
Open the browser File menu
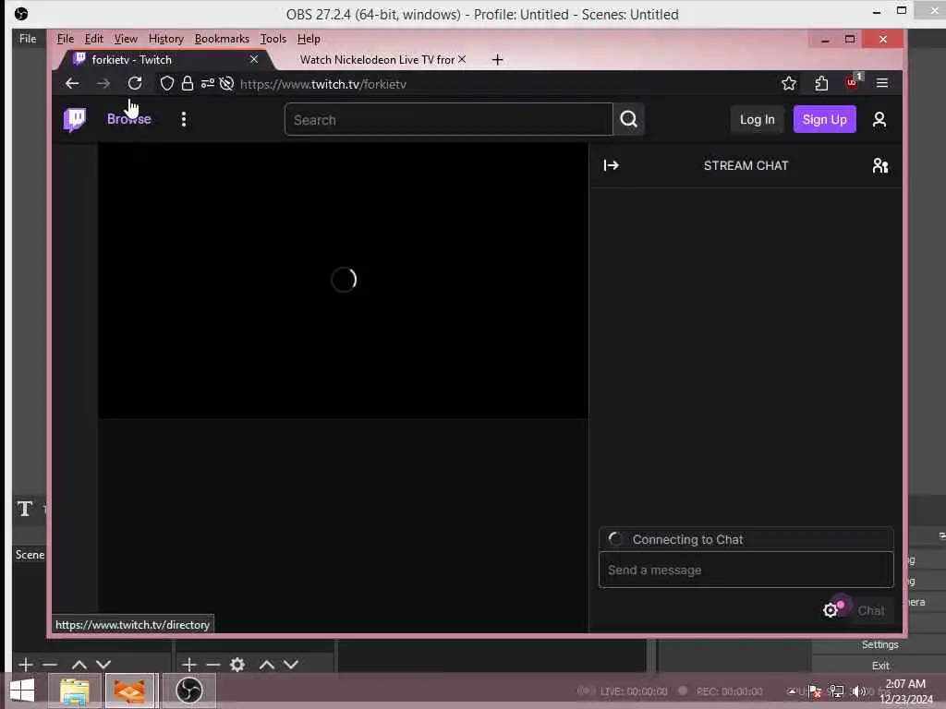click(x=66, y=39)
